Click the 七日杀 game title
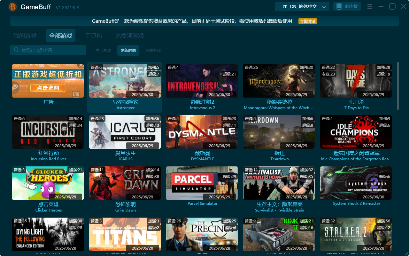This screenshot has height=256, width=409. (x=357, y=102)
